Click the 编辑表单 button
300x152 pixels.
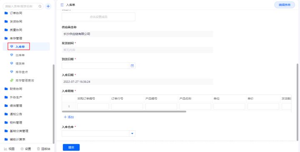pos(285,5)
